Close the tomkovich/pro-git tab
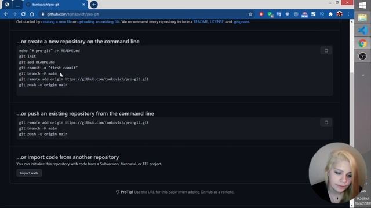 tap(83, 5)
